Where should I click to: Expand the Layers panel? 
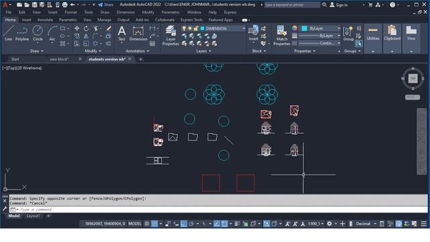204,51
